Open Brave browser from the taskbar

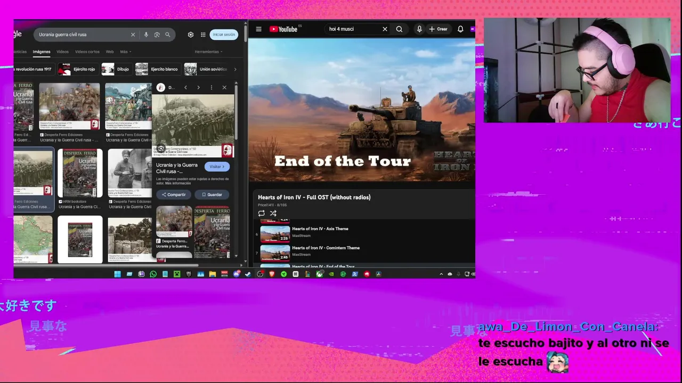click(272, 274)
